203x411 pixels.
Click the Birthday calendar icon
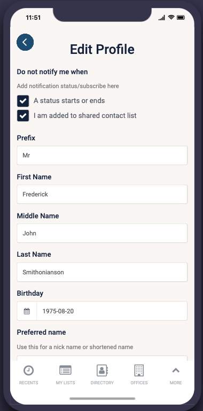[x=27, y=311]
